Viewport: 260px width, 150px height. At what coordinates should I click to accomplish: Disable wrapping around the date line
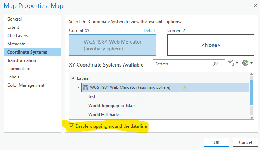coord(72,126)
